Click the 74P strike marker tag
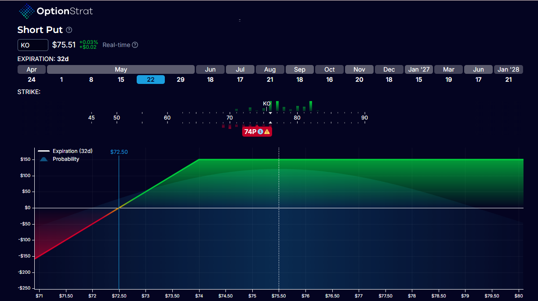The width and height of the screenshot is (538, 301). click(251, 131)
